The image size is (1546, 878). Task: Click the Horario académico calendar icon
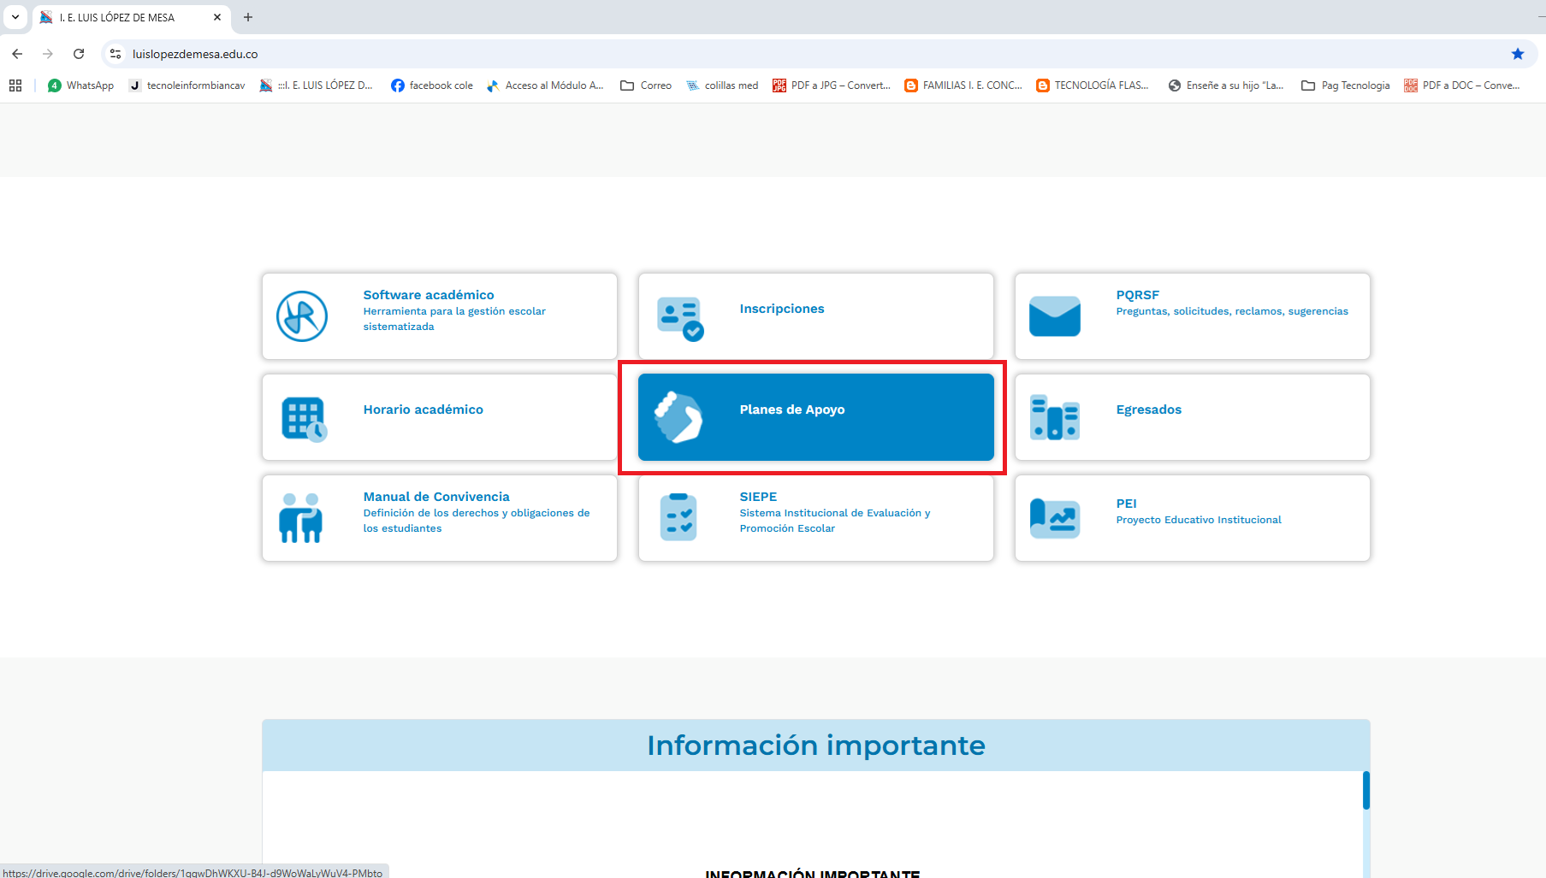304,419
